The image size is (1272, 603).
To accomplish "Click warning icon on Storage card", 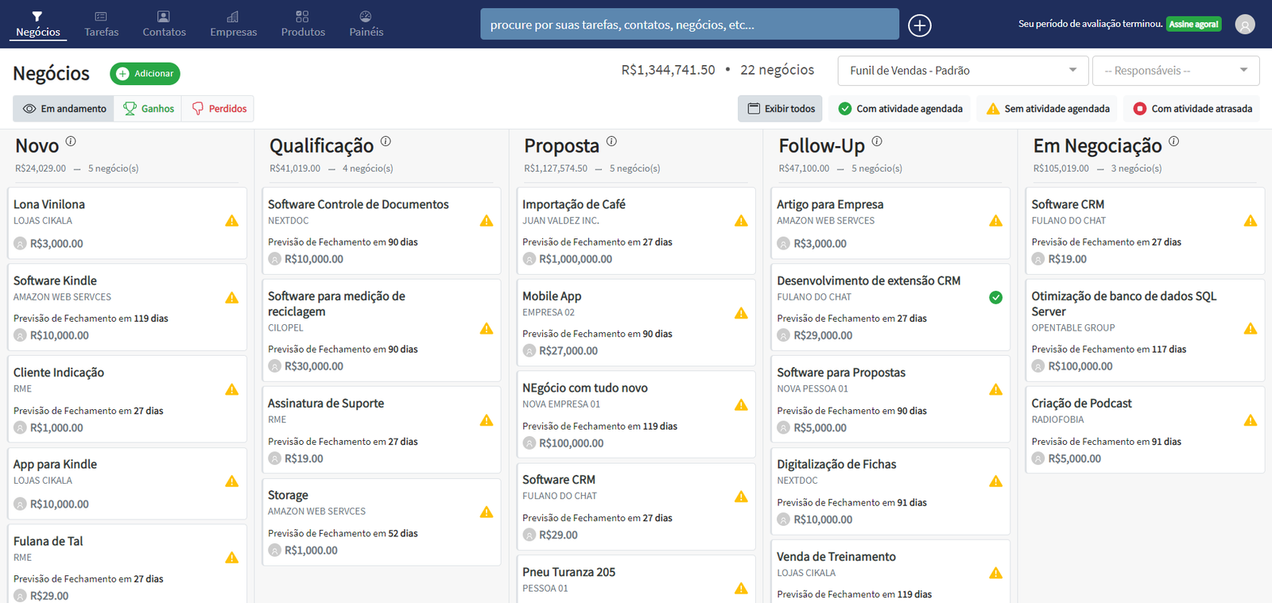I will click(487, 512).
